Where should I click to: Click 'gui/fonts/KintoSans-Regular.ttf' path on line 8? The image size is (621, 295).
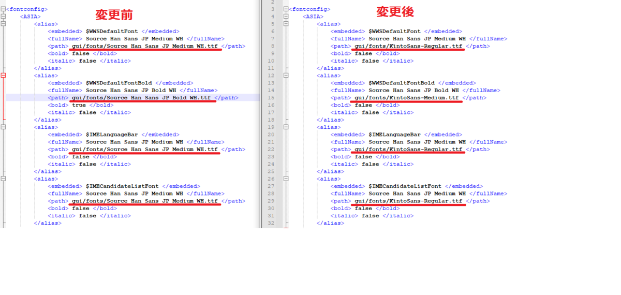(408, 46)
